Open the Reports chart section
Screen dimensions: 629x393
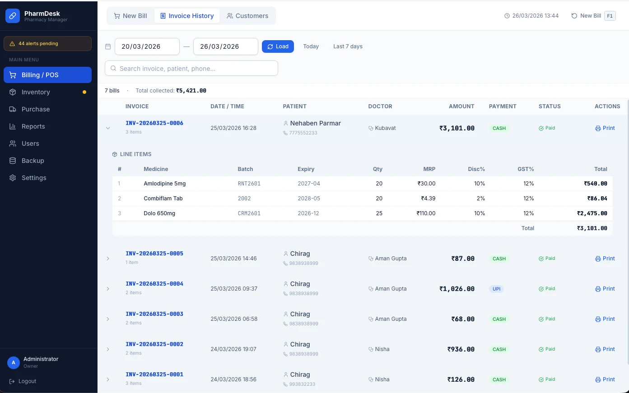coord(13,126)
